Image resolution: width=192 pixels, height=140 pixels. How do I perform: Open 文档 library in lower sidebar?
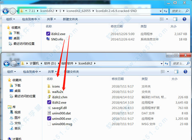pos(17,123)
